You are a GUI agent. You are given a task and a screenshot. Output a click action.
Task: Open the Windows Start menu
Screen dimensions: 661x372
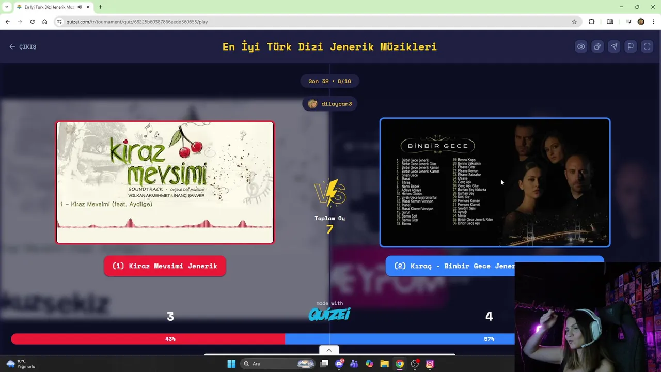231,364
